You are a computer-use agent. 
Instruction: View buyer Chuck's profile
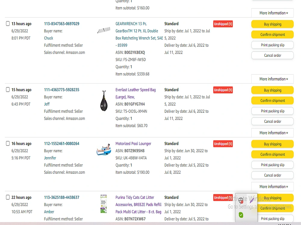coord(48,38)
